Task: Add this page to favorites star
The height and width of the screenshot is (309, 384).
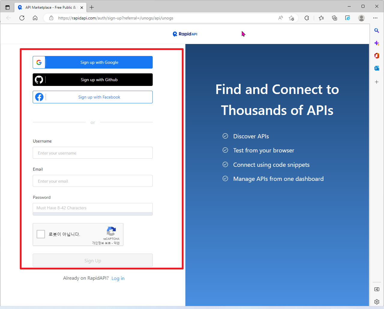Action: click(291, 18)
